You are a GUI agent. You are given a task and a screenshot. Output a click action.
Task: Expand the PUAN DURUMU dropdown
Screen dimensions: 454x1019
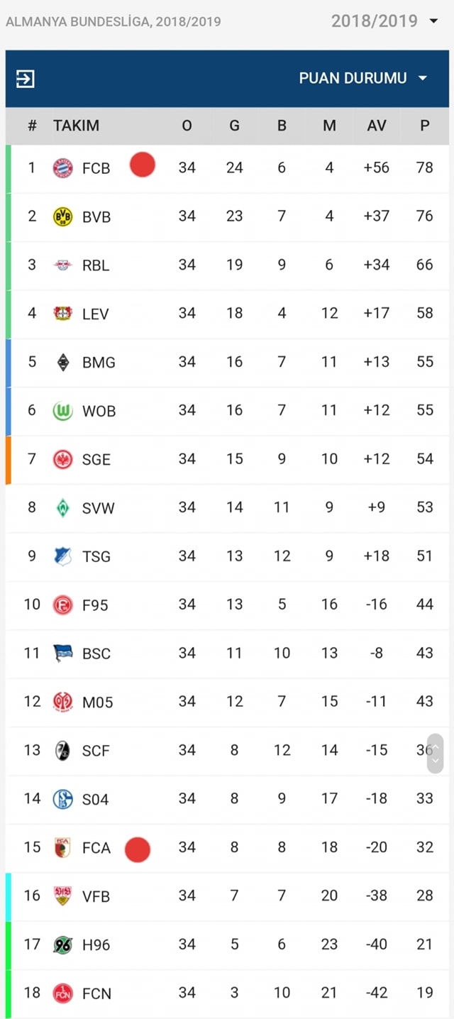pos(363,78)
